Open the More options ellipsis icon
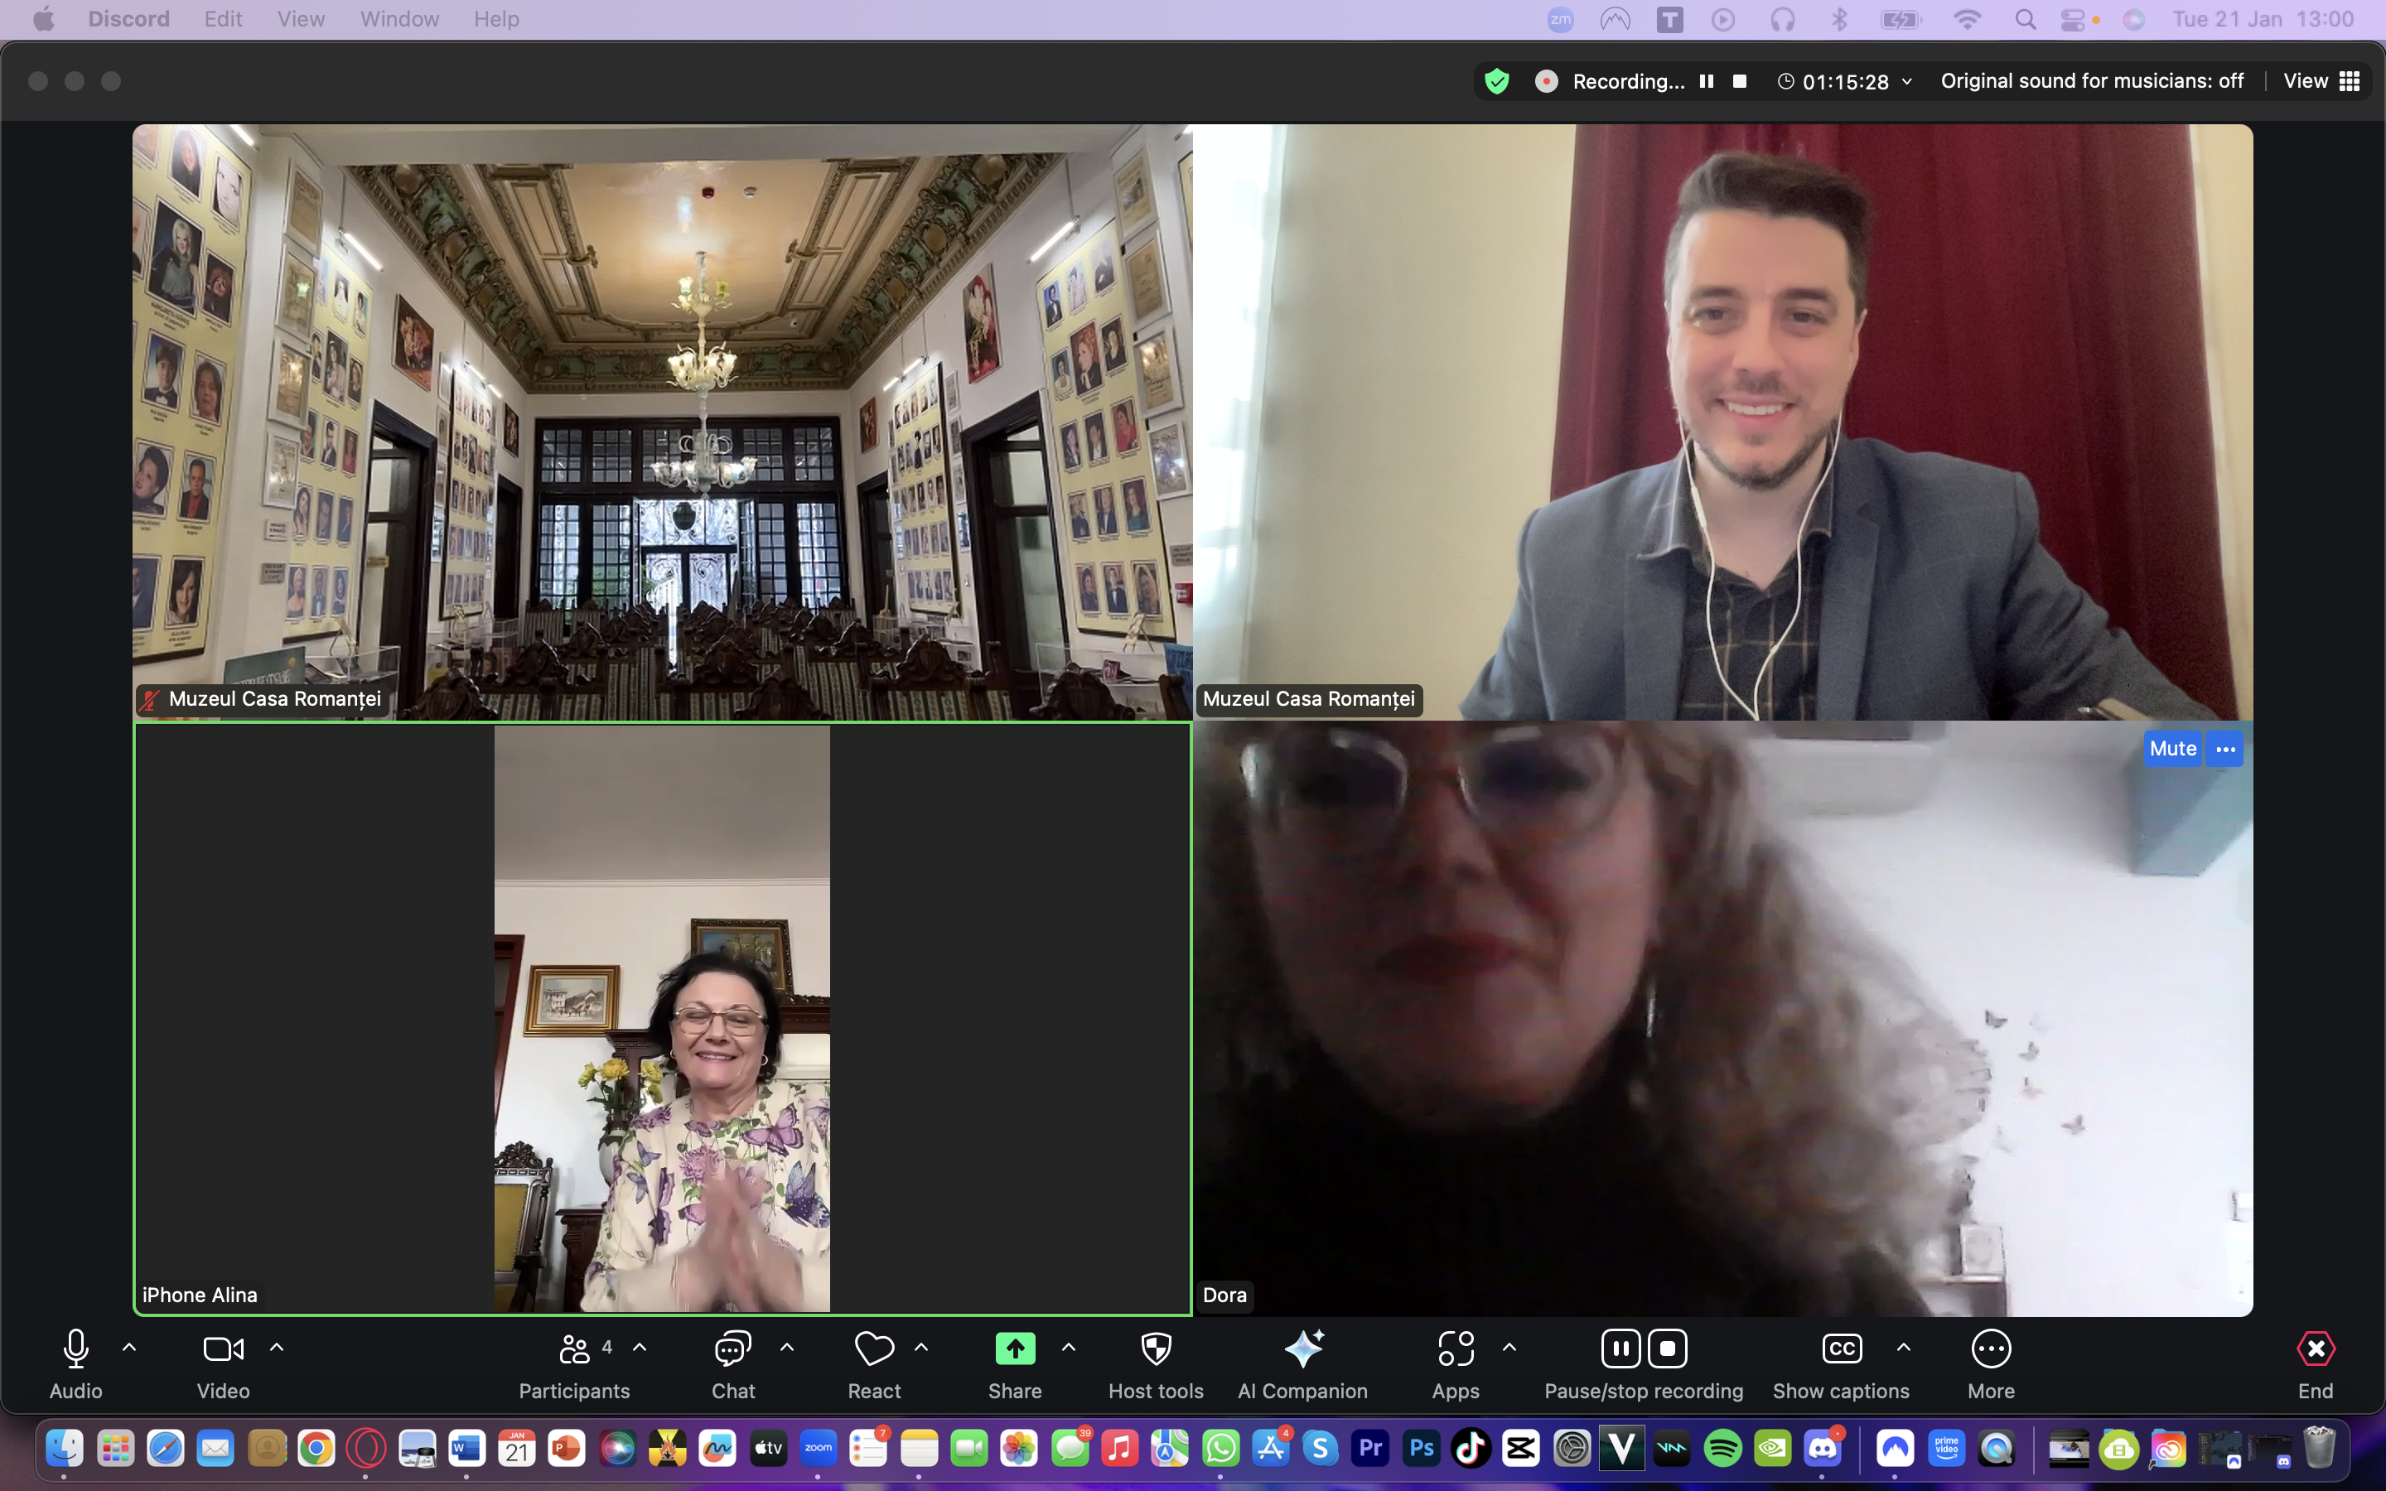Image resolution: width=2386 pixels, height=1491 pixels. click(x=1991, y=1349)
